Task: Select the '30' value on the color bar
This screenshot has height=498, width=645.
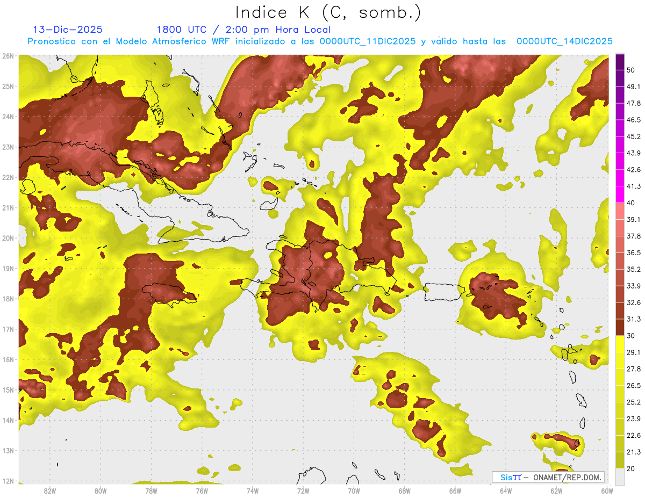Action: tap(630, 336)
